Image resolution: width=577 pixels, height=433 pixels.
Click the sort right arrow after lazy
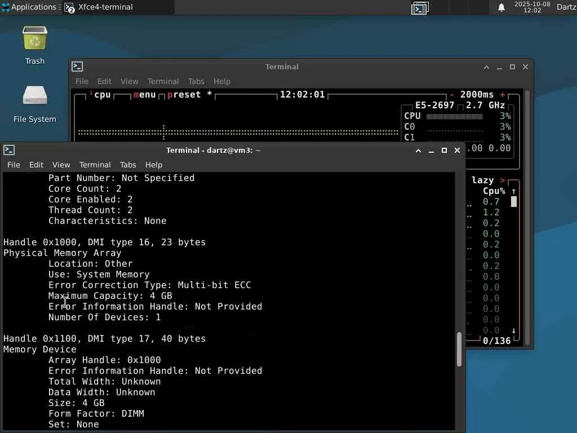[502, 180]
